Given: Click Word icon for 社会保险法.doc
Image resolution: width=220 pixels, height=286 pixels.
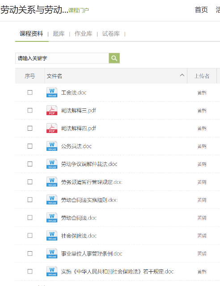Looking at the screenshot, I should tap(52, 236).
